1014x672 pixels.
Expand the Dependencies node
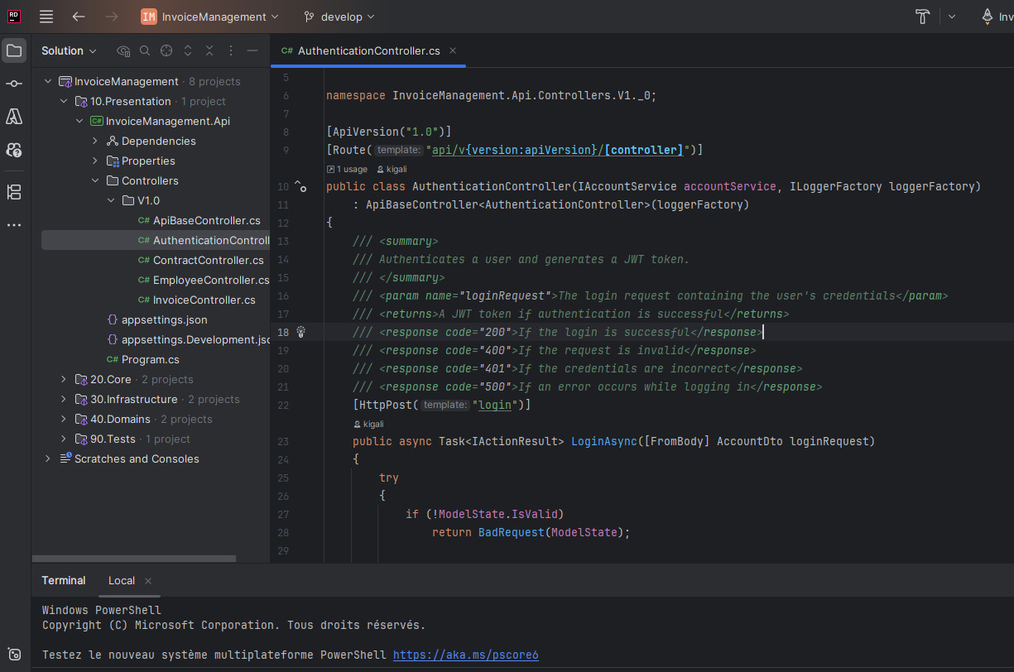click(95, 142)
